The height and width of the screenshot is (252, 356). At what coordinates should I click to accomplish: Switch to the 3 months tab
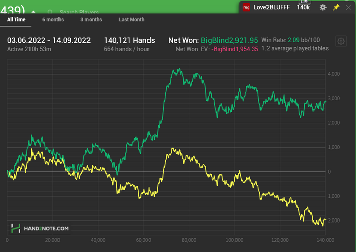click(x=91, y=20)
